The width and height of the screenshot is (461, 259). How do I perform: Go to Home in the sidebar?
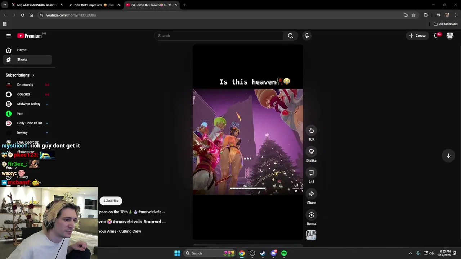coord(27,50)
